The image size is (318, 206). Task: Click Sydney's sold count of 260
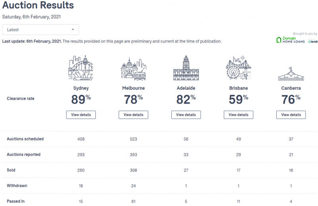tap(81, 170)
